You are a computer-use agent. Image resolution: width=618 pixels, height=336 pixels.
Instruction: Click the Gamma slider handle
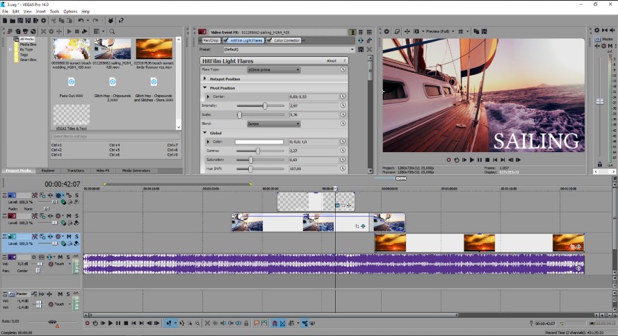click(x=258, y=151)
